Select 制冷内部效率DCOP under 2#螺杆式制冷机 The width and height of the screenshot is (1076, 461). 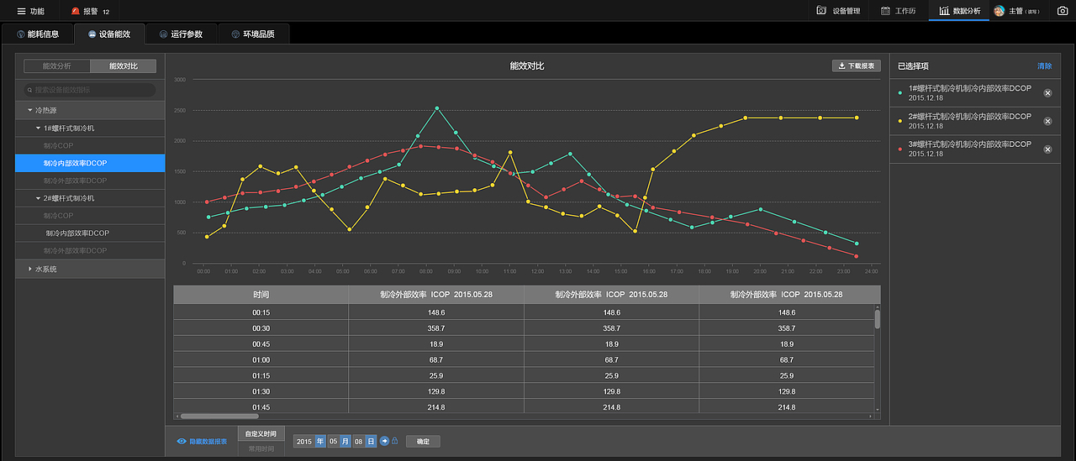click(90, 233)
